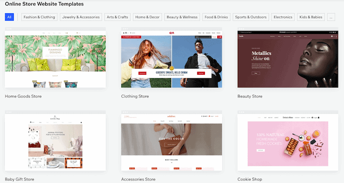This screenshot has height=183, width=344.
Task: Click the Metallics Shine on headline
Action: click(x=261, y=56)
